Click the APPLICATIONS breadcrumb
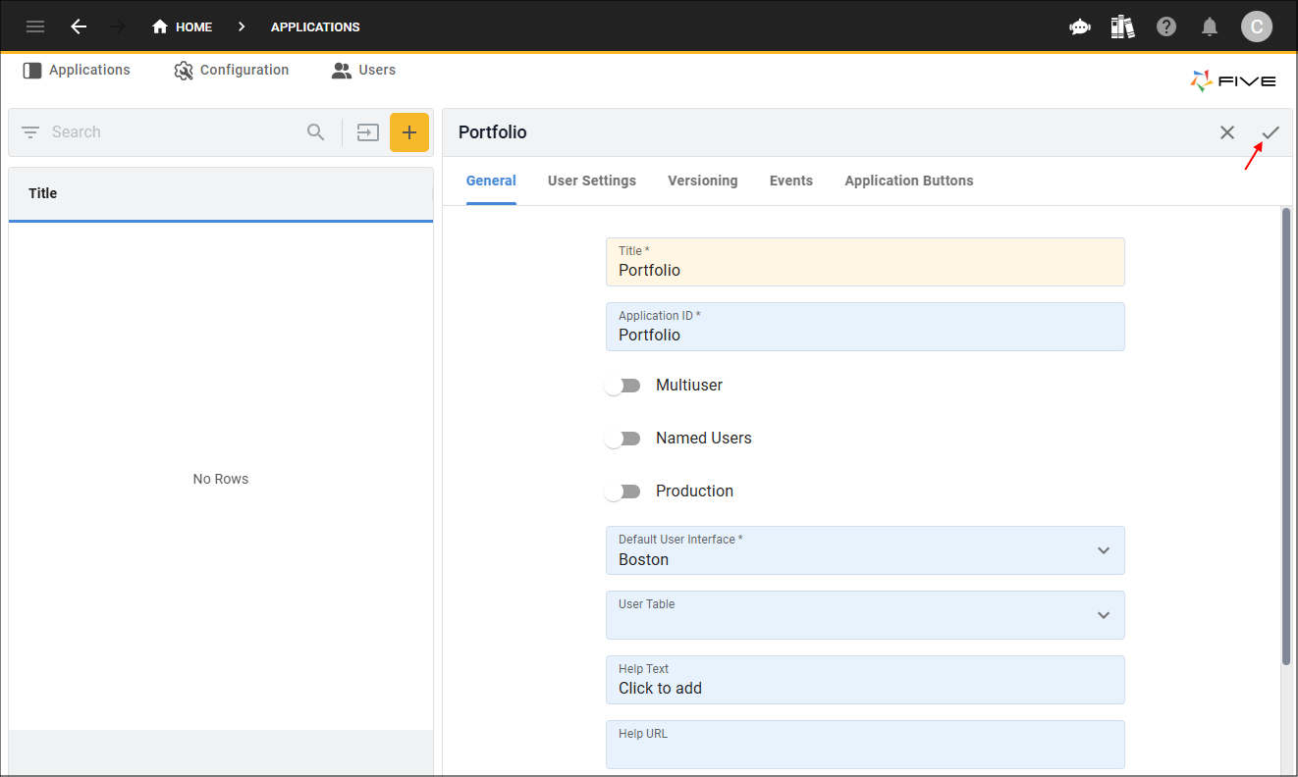This screenshot has width=1298, height=777. pyautogui.click(x=315, y=26)
